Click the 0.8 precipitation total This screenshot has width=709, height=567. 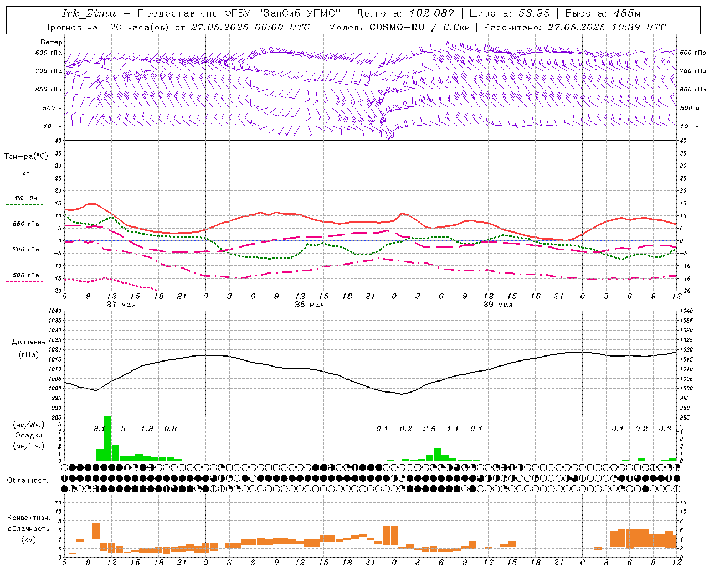pos(171,429)
